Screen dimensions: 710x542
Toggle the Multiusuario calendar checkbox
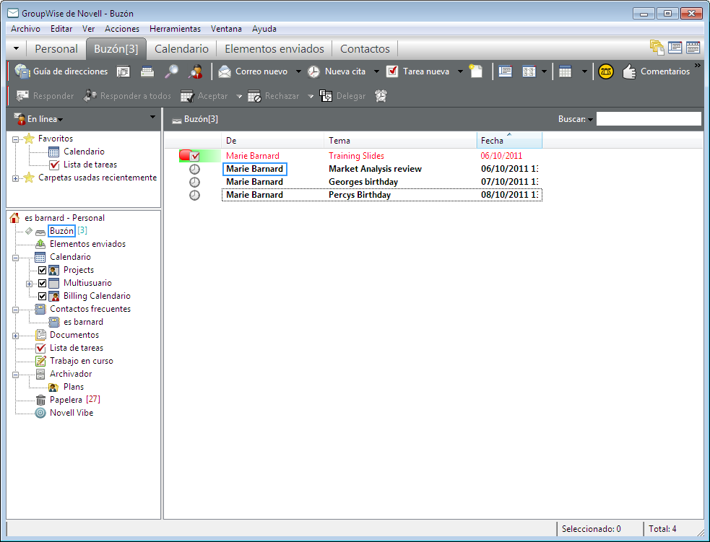42,283
